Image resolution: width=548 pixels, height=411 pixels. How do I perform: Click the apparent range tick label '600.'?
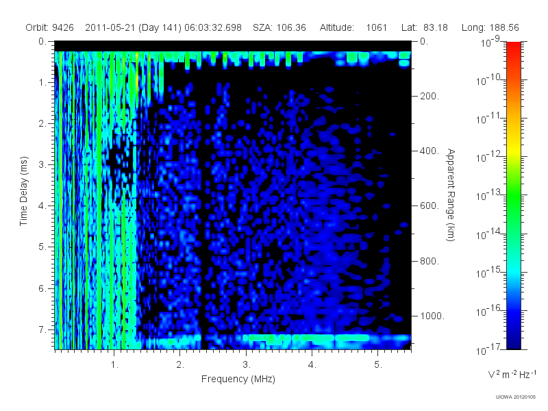(429, 206)
